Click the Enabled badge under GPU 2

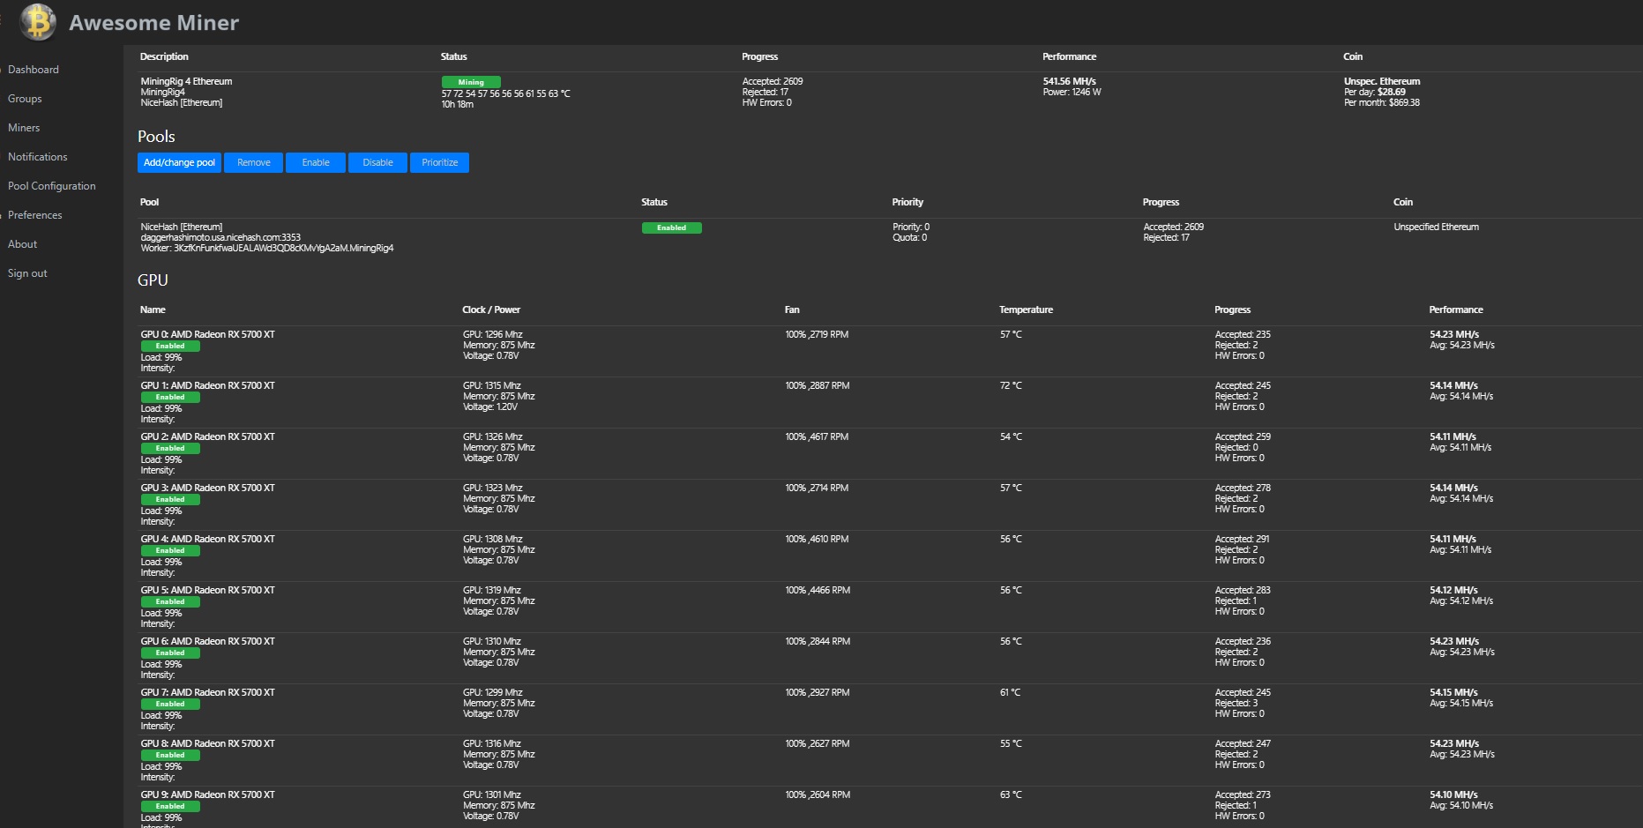[170, 448]
